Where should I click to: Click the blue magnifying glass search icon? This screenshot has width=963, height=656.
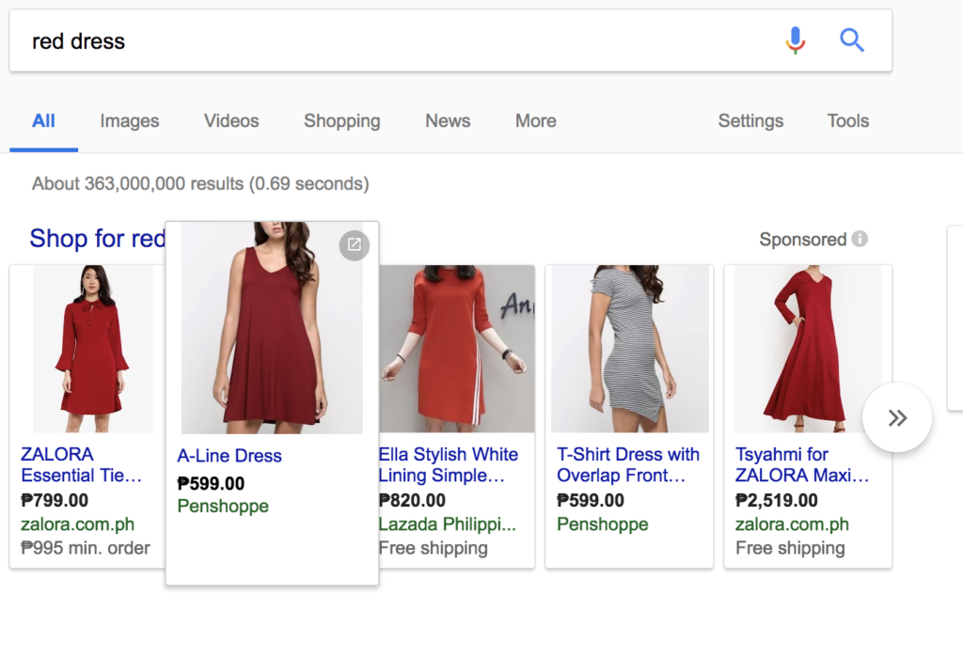click(x=851, y=40)
